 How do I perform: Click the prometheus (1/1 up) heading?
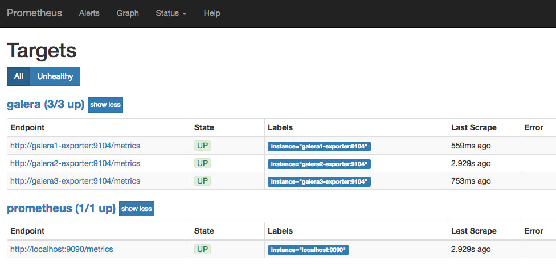pyautogui.click(x=62, y=209)
